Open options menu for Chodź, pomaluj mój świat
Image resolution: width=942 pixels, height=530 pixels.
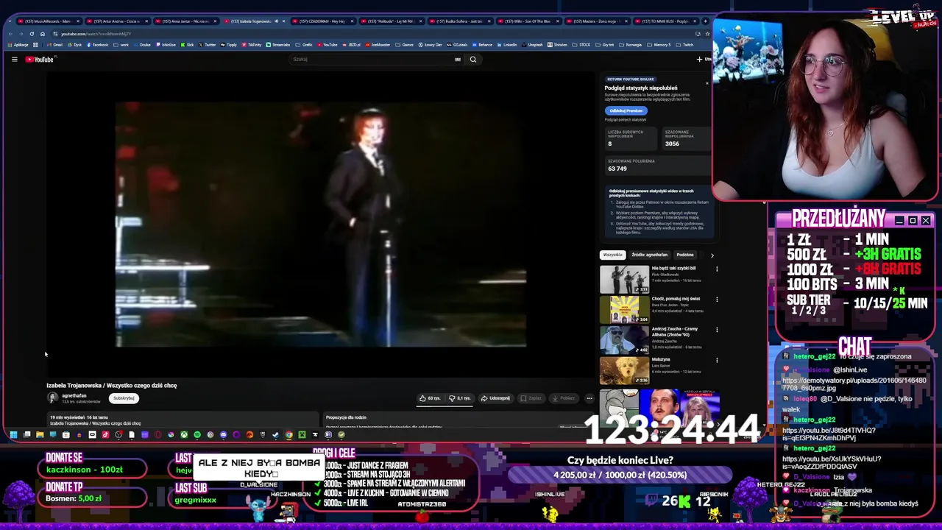(x=717, y=300)
